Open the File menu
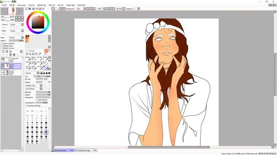This screenshot has height=155, width=277. coord(4,5)
